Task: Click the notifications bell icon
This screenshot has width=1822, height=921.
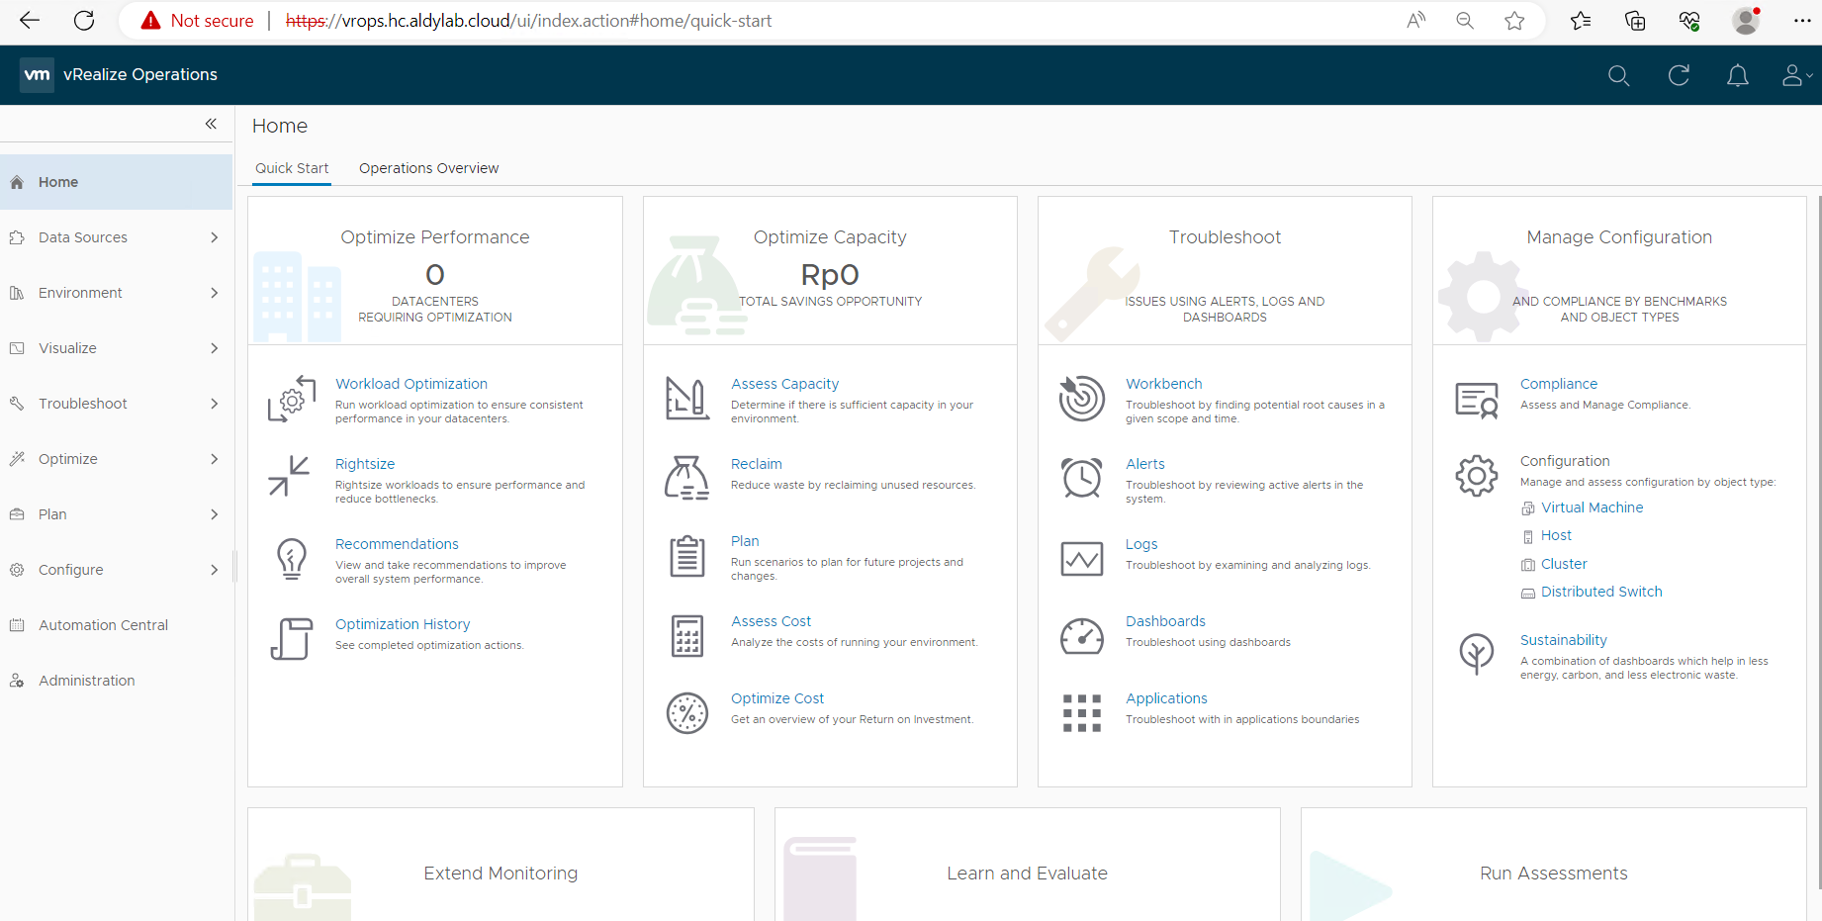Action: (x=1737, y=75)
